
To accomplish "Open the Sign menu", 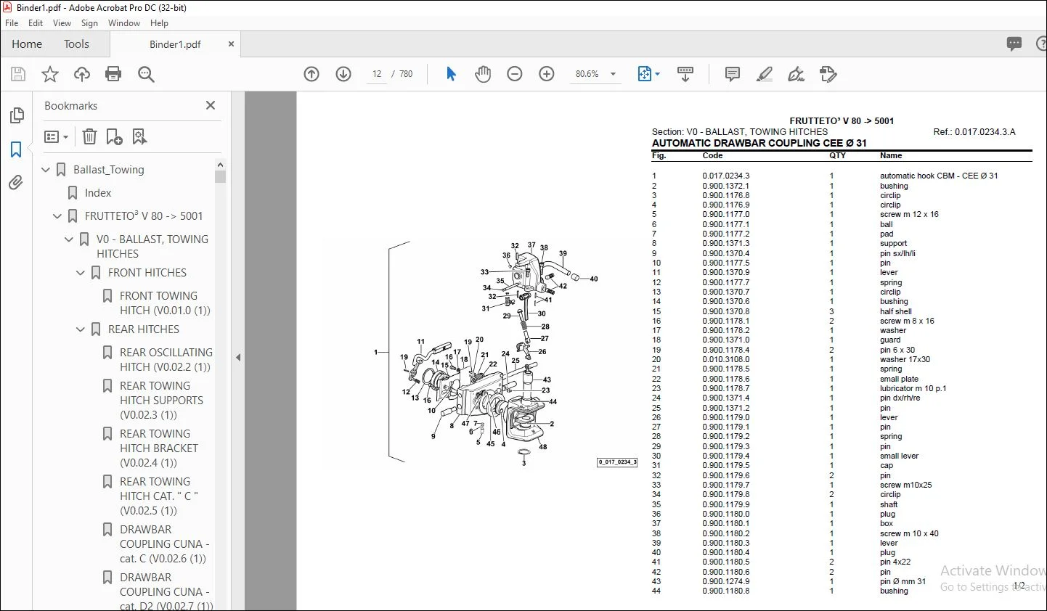I will point(89,23).
